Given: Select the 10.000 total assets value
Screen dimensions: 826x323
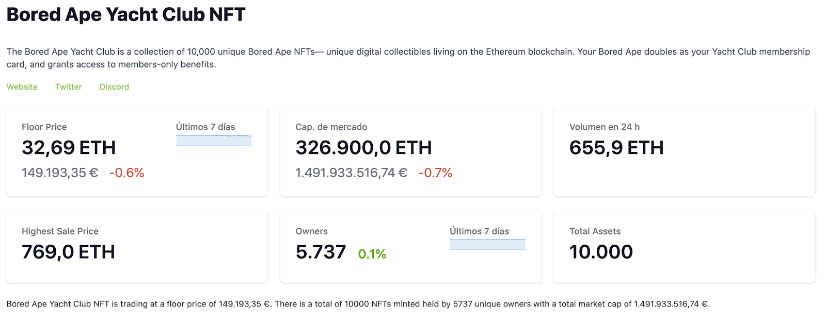Looking at the screenshot, I should pyautogui.click(x=601, y=252).
